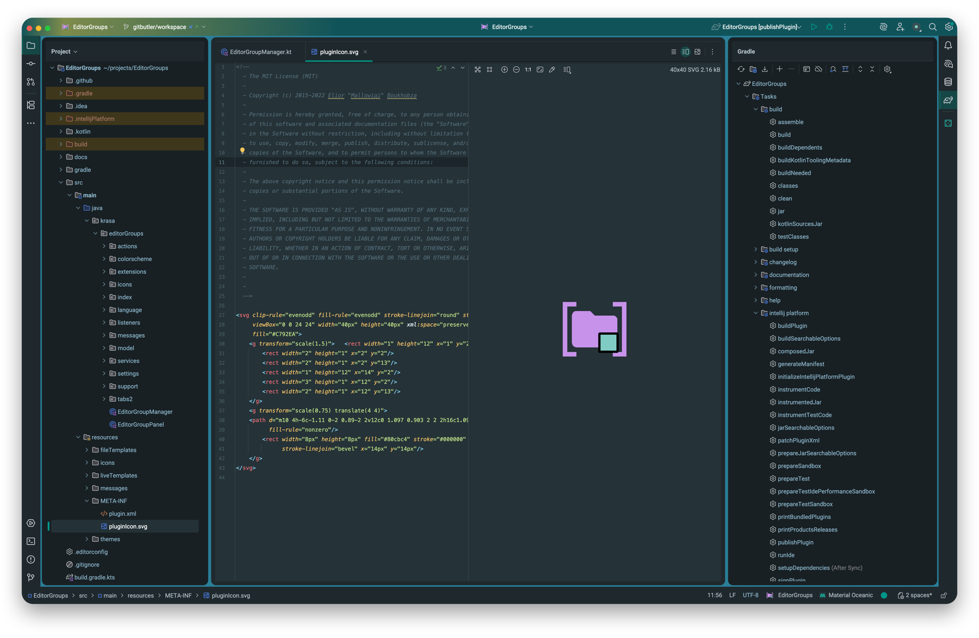Open Notifications panel bell icon
The image size is (979, 638).
(x=948, y=46)
